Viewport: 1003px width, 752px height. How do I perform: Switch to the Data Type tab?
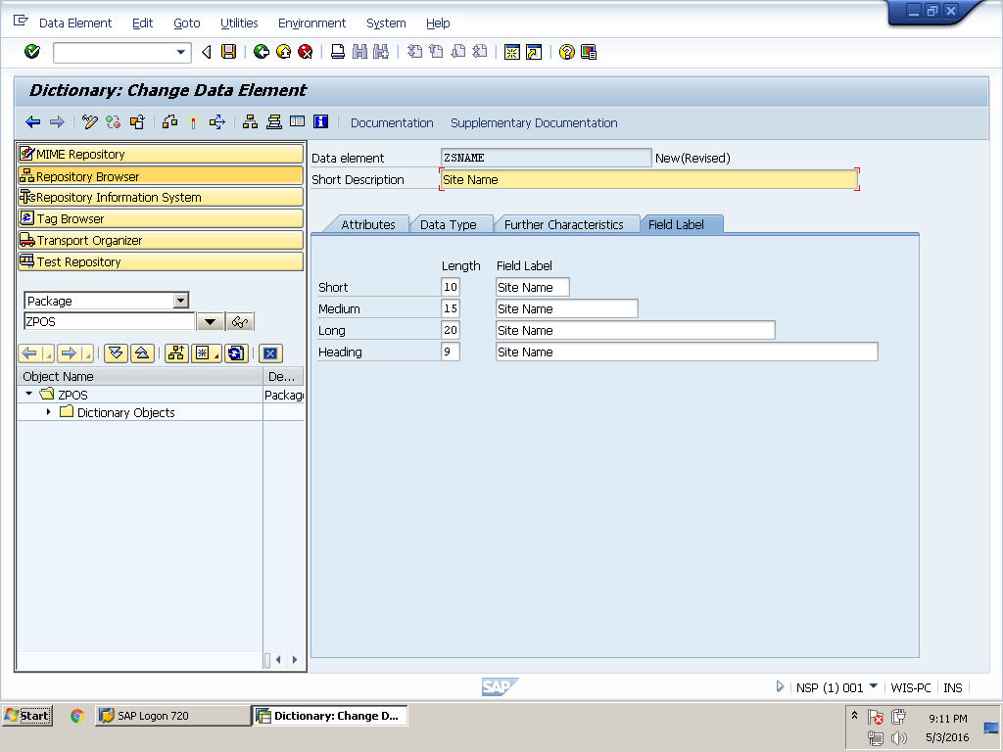[x=448, y=224]
